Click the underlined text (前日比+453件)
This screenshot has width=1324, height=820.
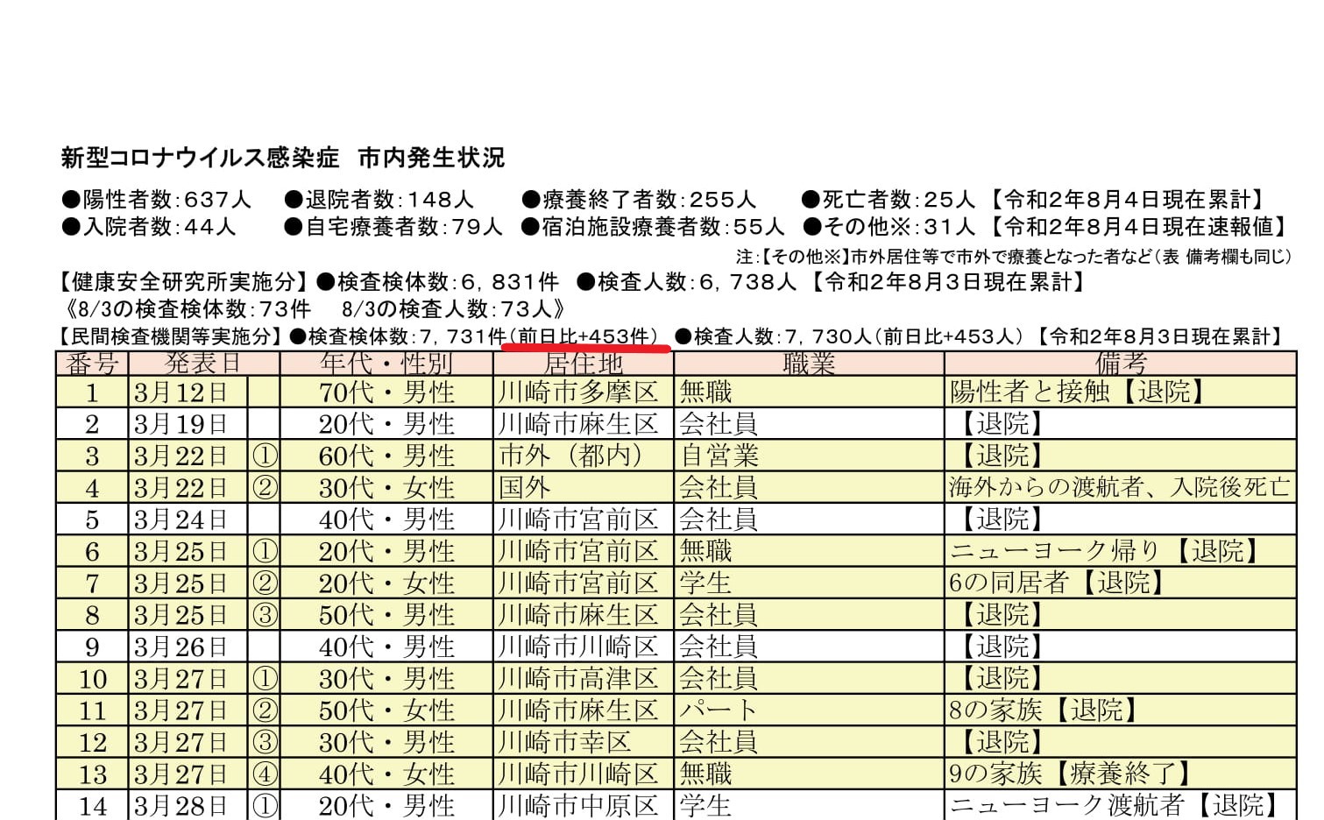pyautogui.click(x=584, y=336)
